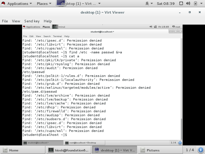The width and height of the screenshot is (205, 154).
Task: Switch to kiosk@foundation terminal in host taskbar
Action: [x=69, y=150]
